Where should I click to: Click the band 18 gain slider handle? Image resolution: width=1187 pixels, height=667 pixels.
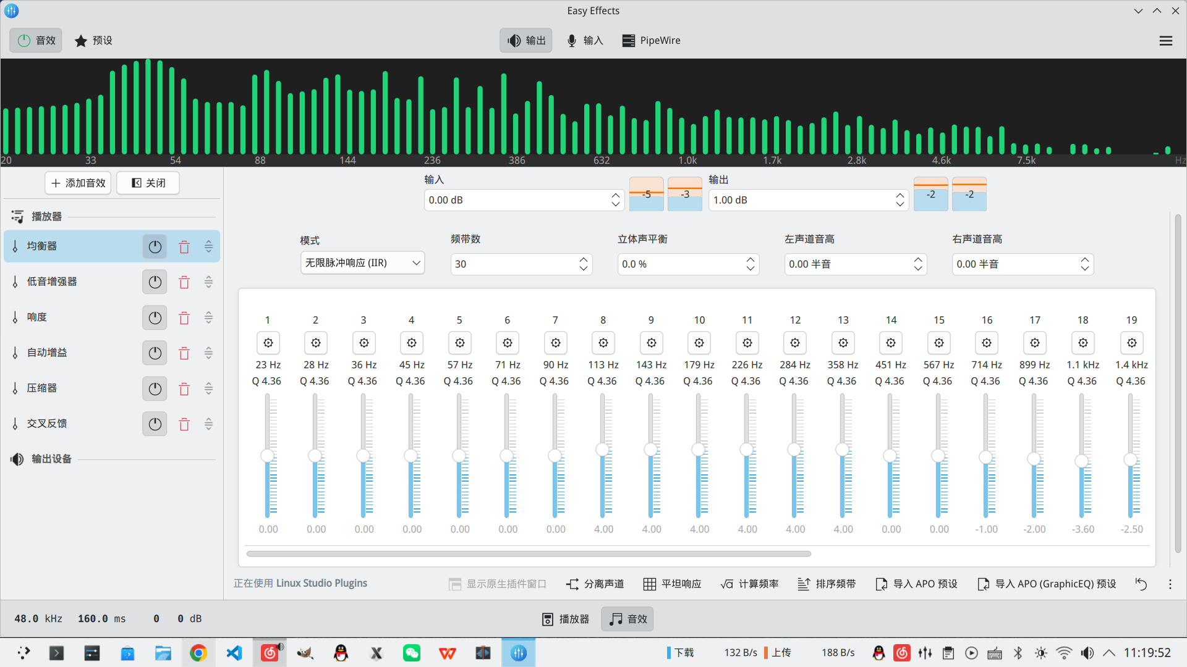tap(1081, 461)
